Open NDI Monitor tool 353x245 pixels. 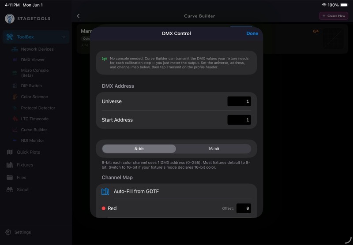point(32,141)
